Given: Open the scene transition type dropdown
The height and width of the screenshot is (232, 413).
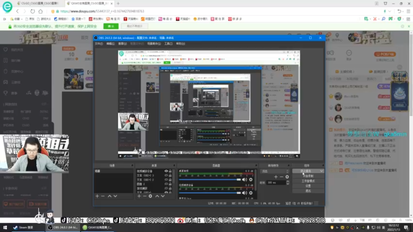Looking at the screenshot, I should (275, 171).
